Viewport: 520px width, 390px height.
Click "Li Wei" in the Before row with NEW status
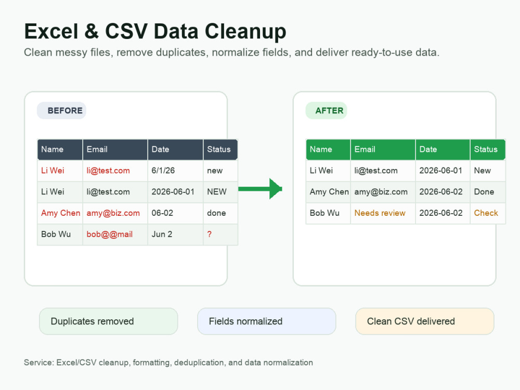[60, 192]
